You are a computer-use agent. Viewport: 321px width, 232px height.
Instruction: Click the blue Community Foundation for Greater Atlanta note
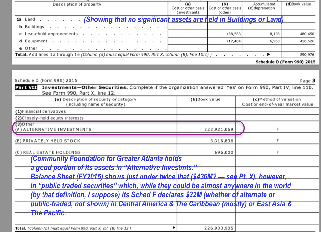pos(161,186)
